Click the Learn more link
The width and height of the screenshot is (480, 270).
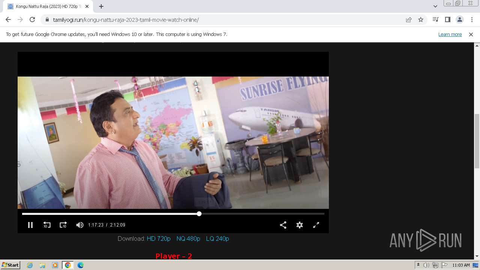coord(450,34)
